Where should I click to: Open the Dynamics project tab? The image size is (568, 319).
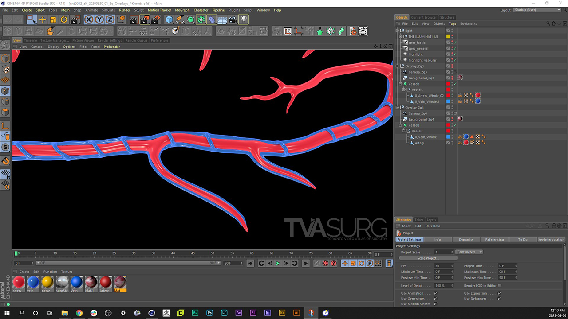pyautogui.click(x=466, y=240)
